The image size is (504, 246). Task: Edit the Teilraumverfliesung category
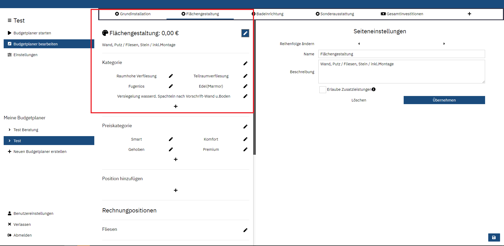pos(245,76)
